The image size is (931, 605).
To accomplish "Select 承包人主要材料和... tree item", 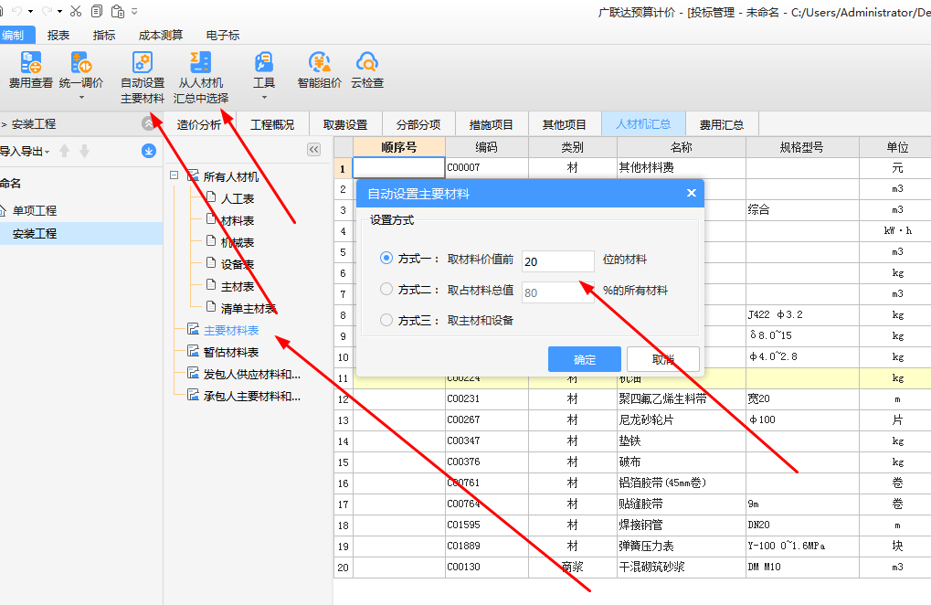I will [x=252, y=396].
